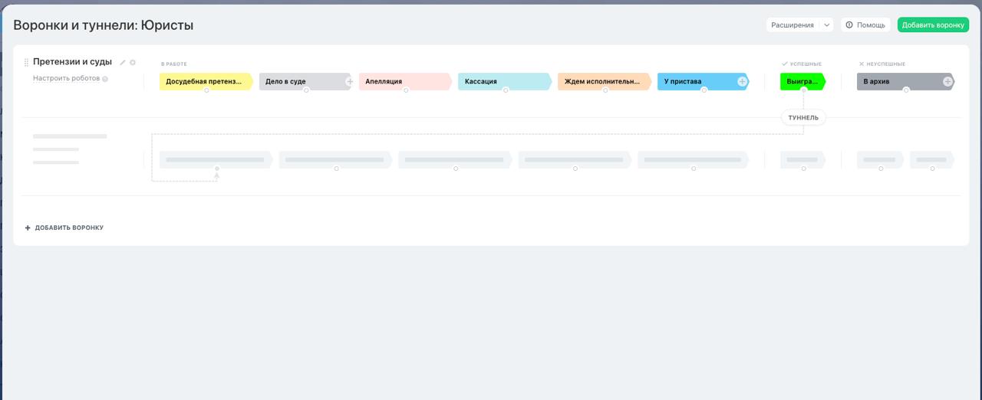
Task: Click tunnel connector dot under Выигра... stage
Action: click(803, 90)
